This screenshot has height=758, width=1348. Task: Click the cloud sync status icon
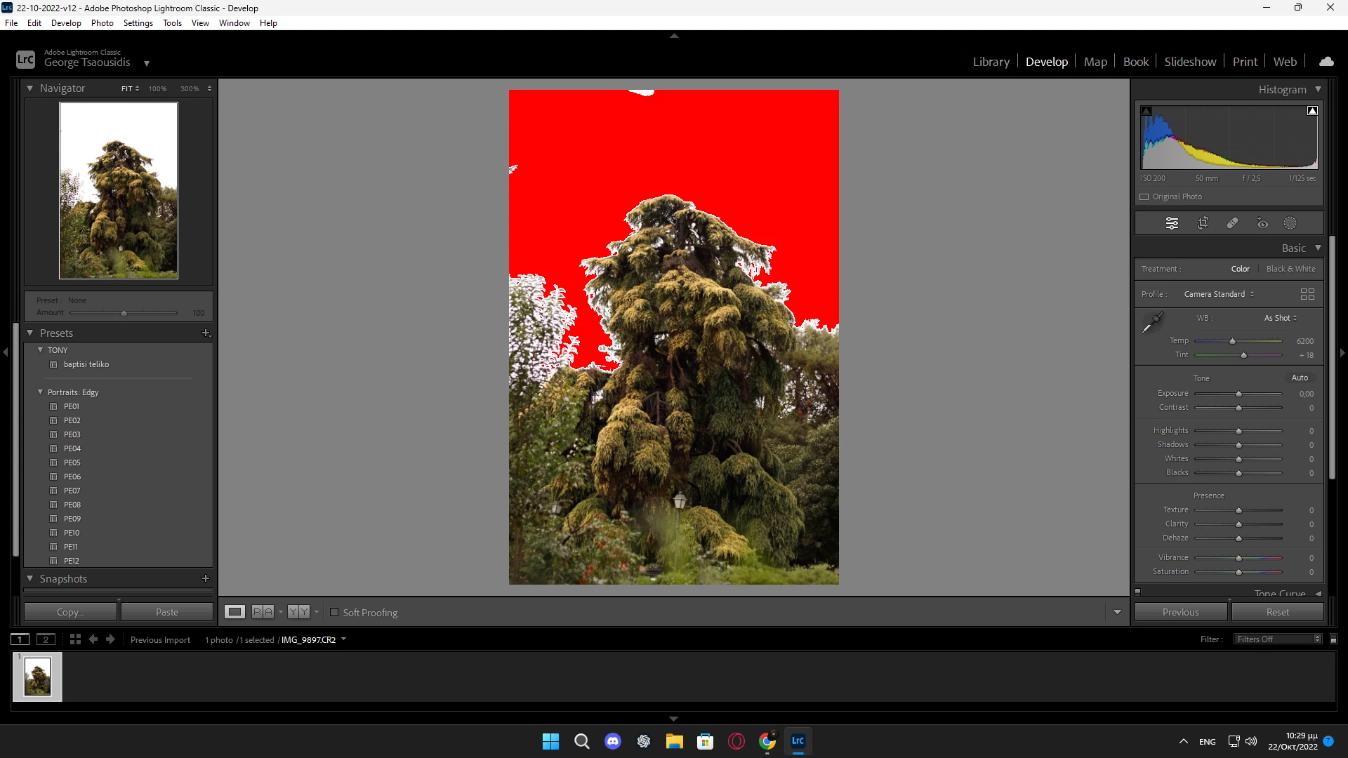click(1326, 62)
